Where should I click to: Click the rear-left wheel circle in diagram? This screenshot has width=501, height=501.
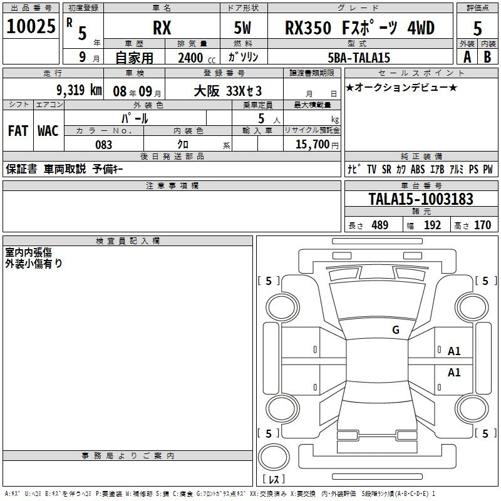point(282,409)
